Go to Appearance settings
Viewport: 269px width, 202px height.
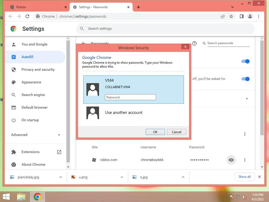coord(35,82)
